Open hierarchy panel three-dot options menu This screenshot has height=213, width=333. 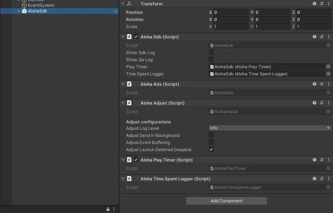click(x=114, y=209)
